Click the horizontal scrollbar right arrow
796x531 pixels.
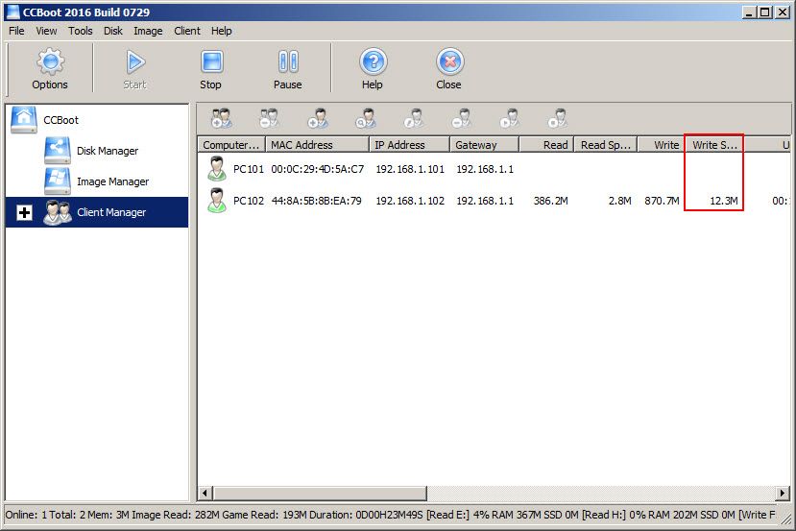click(783, 493)
